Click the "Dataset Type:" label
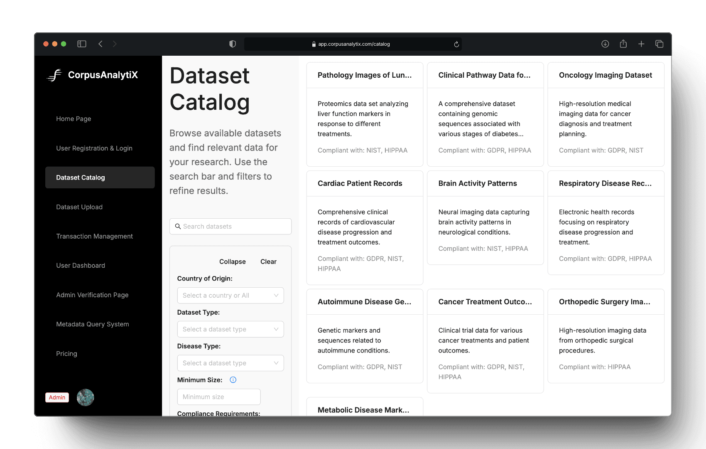706x449 pixels. tap(199, 312)
